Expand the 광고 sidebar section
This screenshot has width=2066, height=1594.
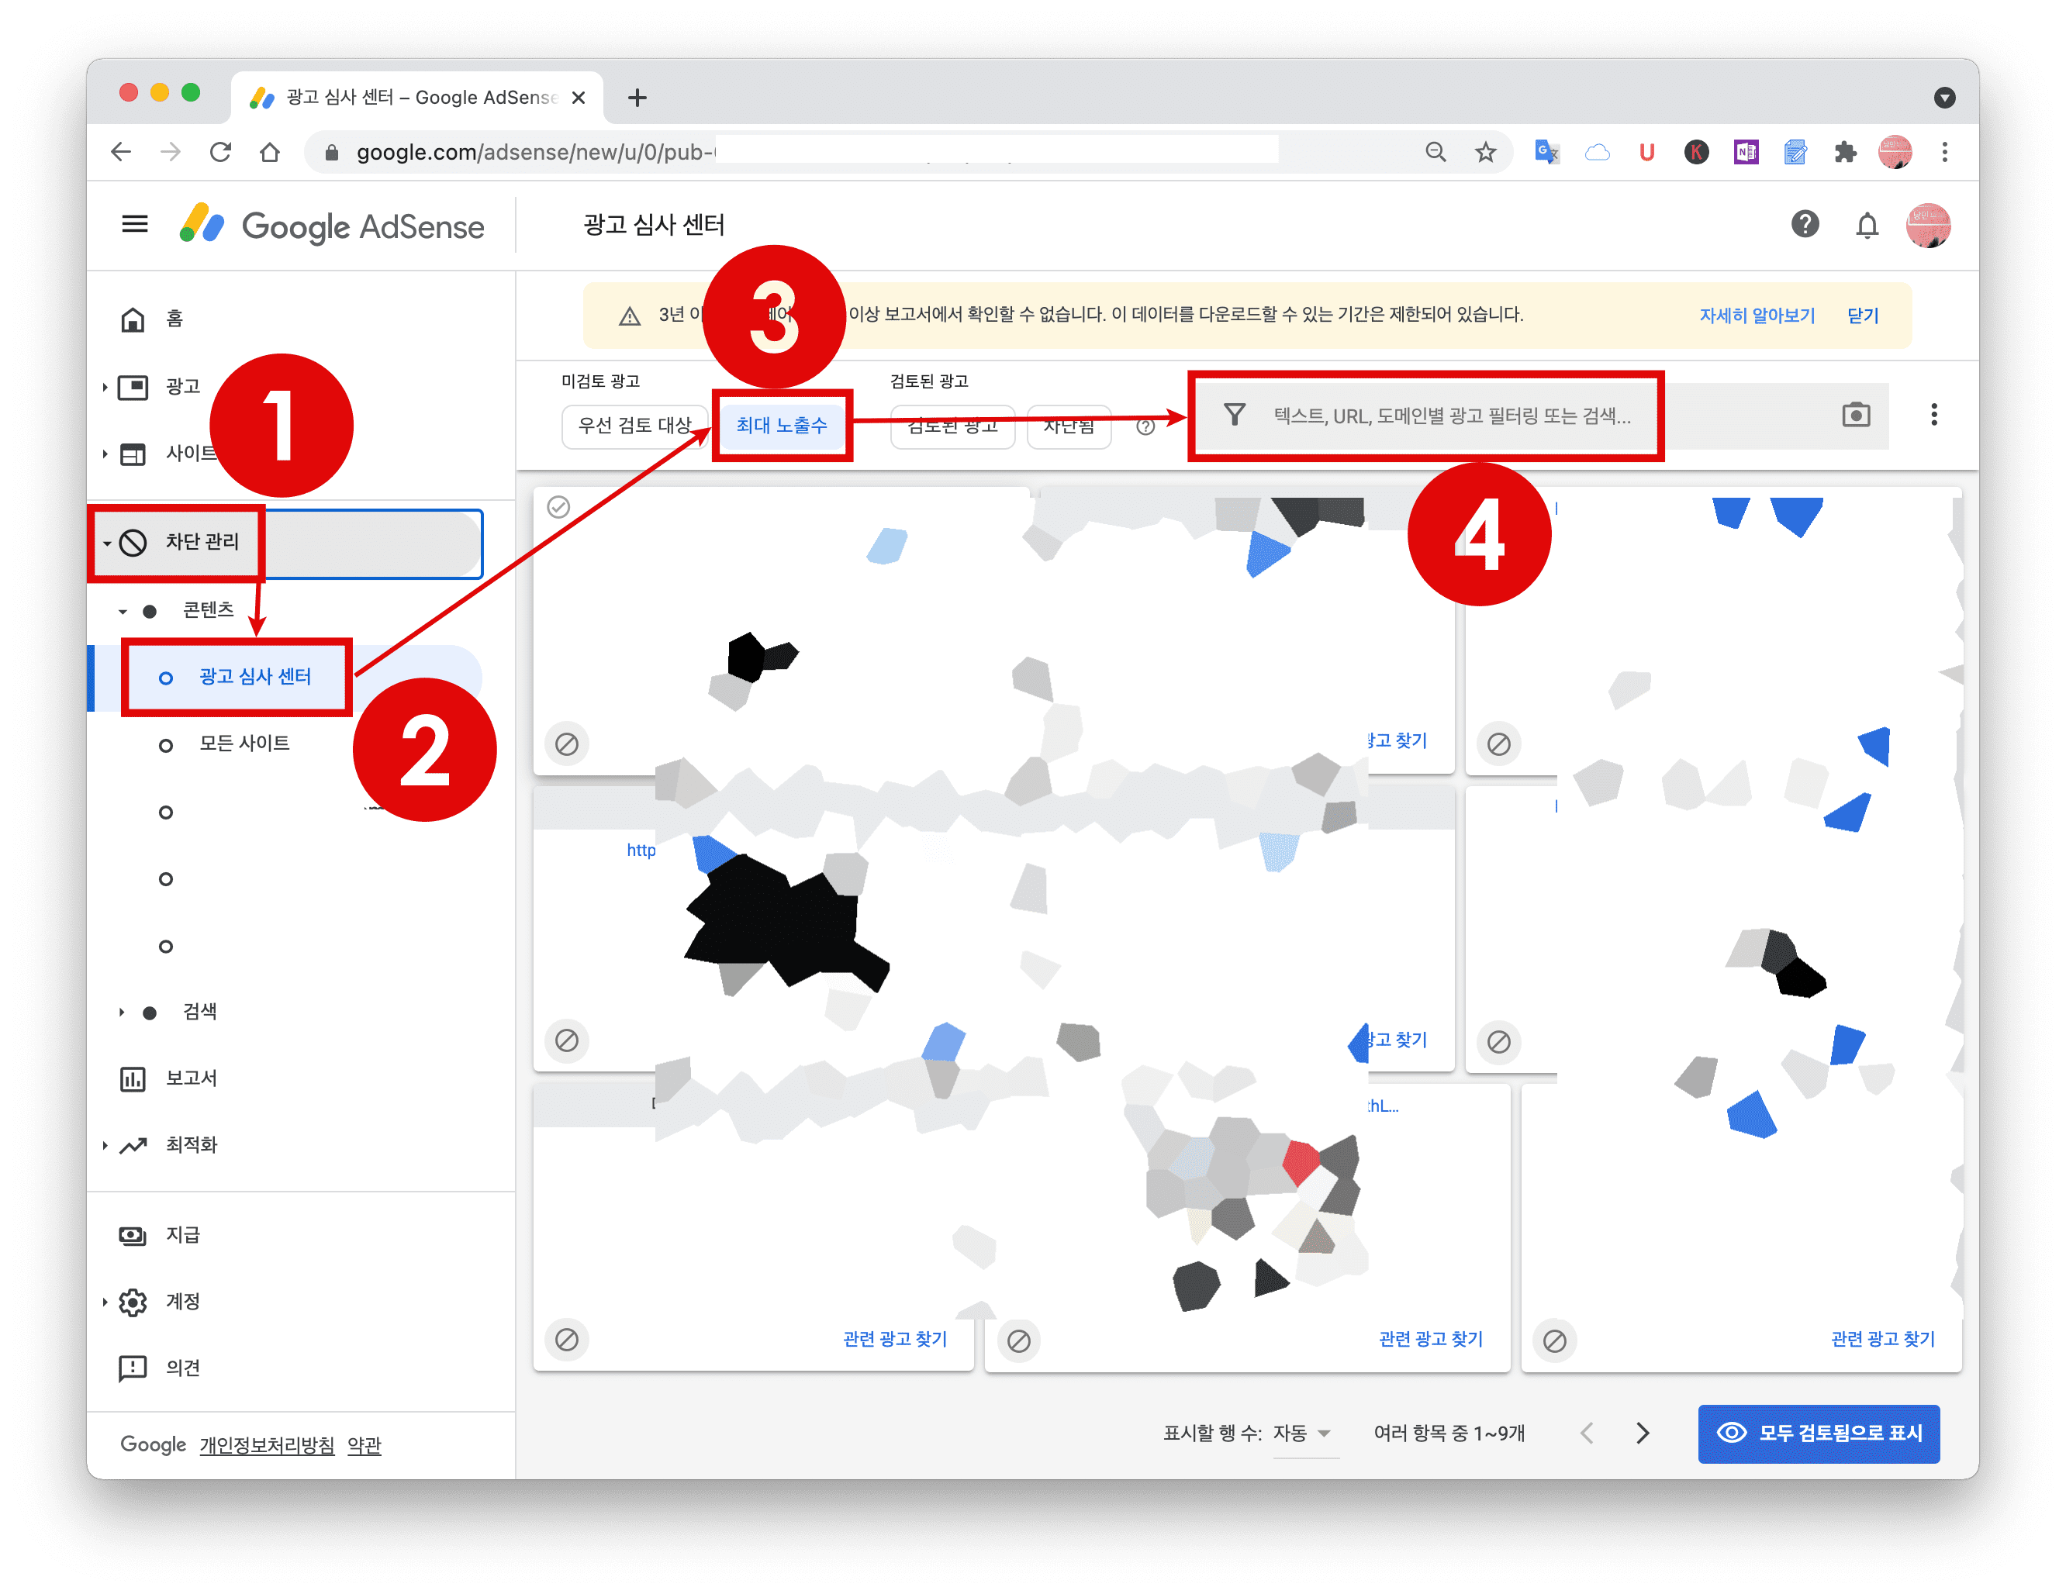coord(104,387)
